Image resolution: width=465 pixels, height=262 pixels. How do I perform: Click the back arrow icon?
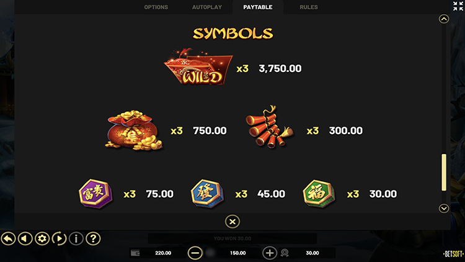8,238
